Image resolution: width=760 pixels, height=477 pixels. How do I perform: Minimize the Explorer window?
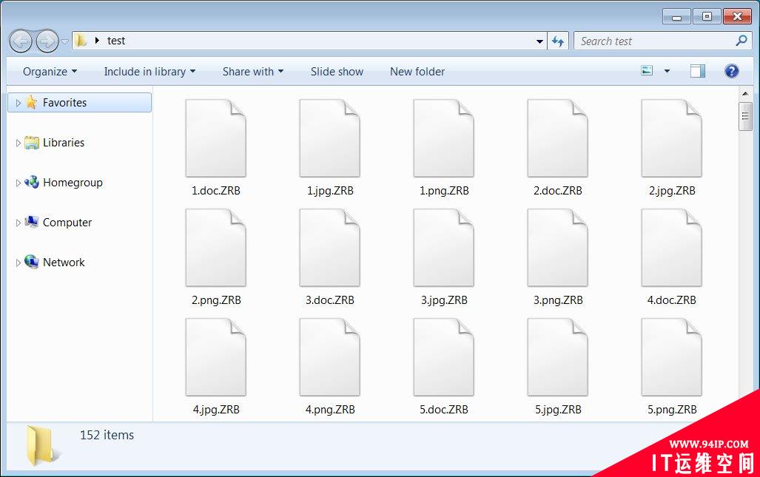[x=677, y=16]
